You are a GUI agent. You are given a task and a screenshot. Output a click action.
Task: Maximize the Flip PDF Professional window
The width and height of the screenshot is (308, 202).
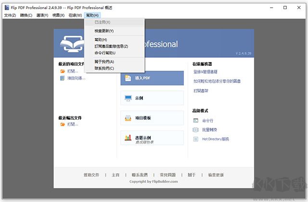[x=285, y=8]
